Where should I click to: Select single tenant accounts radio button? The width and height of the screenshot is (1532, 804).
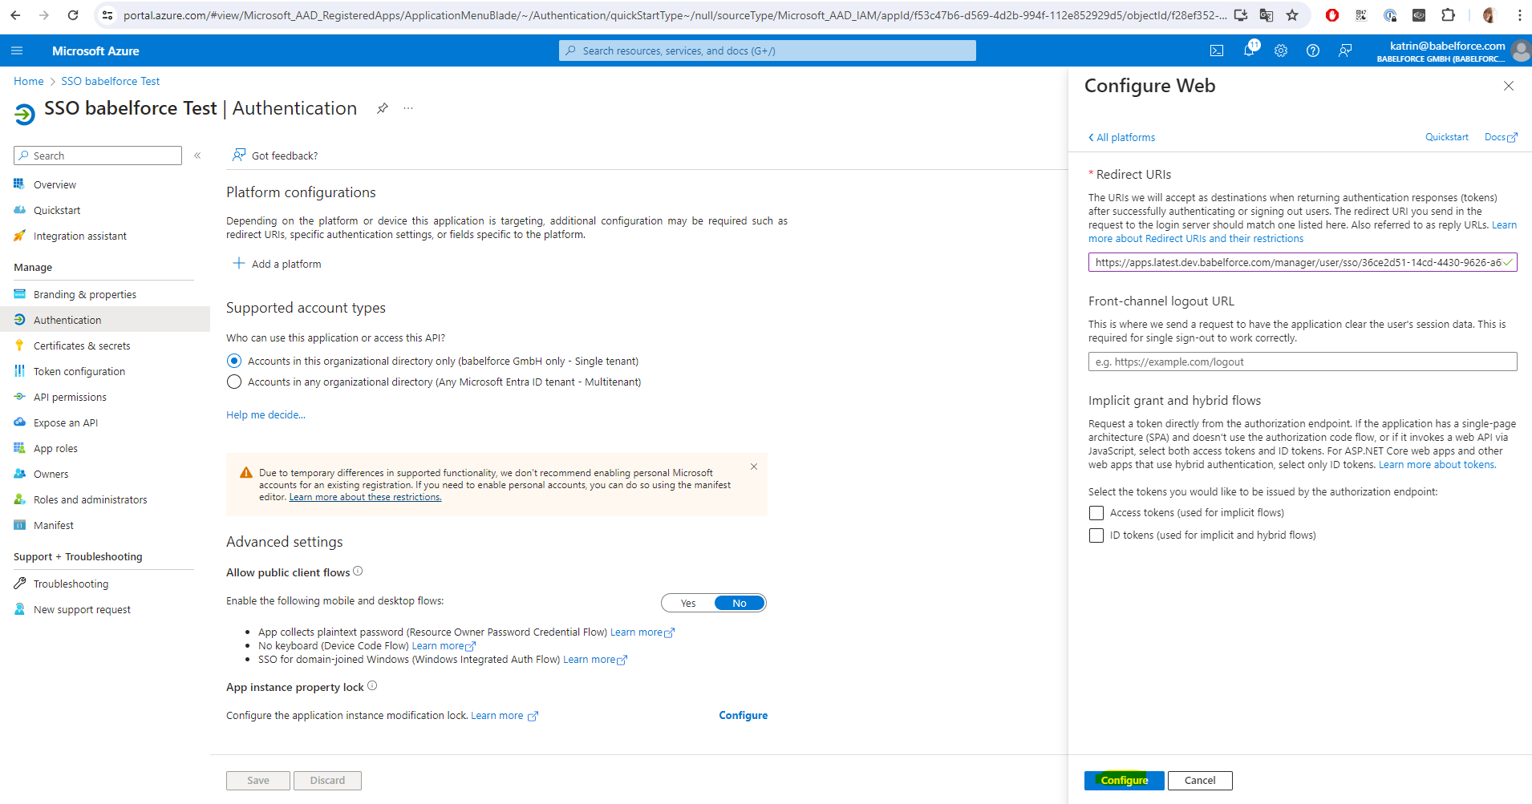234,361
